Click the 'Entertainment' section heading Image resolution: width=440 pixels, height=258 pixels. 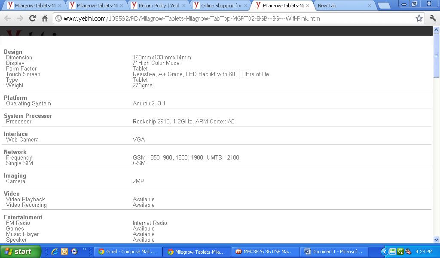(x=23, y=218)
